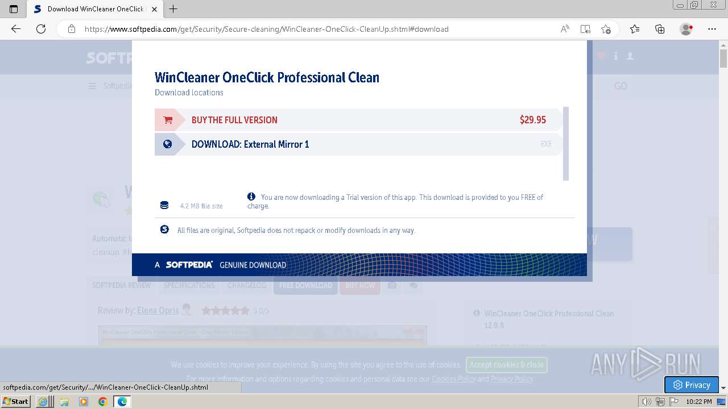This screenshot has height=409, width=728.
Task: Click the info icon near trial notice
Action: coord(251,197)
